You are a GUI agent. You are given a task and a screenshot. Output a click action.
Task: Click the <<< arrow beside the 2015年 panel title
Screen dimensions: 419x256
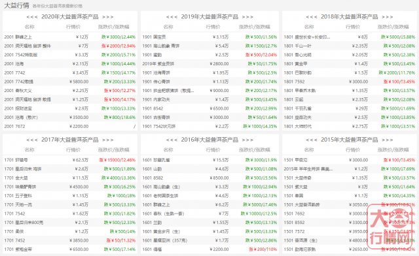[x=312, y=140]
